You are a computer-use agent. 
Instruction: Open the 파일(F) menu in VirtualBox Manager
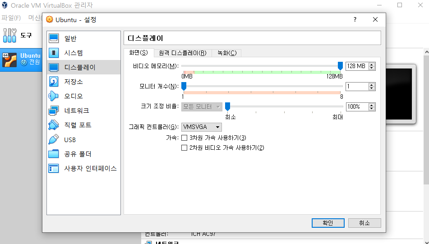click(11, 18)
